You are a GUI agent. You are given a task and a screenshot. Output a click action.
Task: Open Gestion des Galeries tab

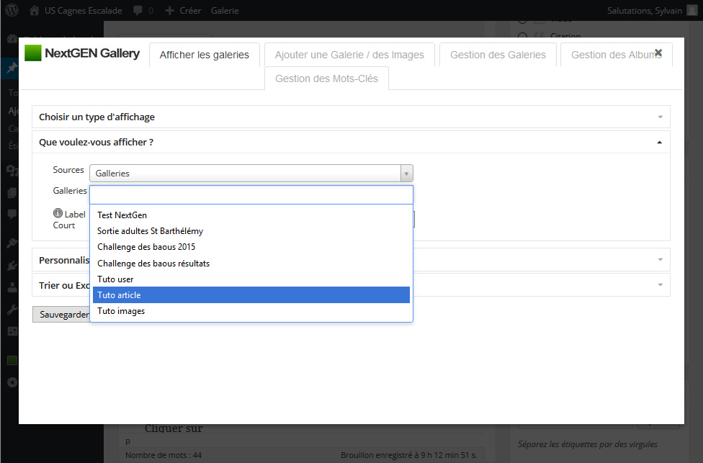(498, 55)
